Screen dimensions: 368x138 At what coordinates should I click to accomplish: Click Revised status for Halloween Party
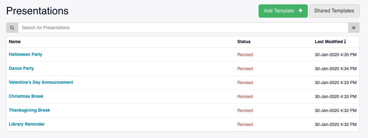pos(245,55)
